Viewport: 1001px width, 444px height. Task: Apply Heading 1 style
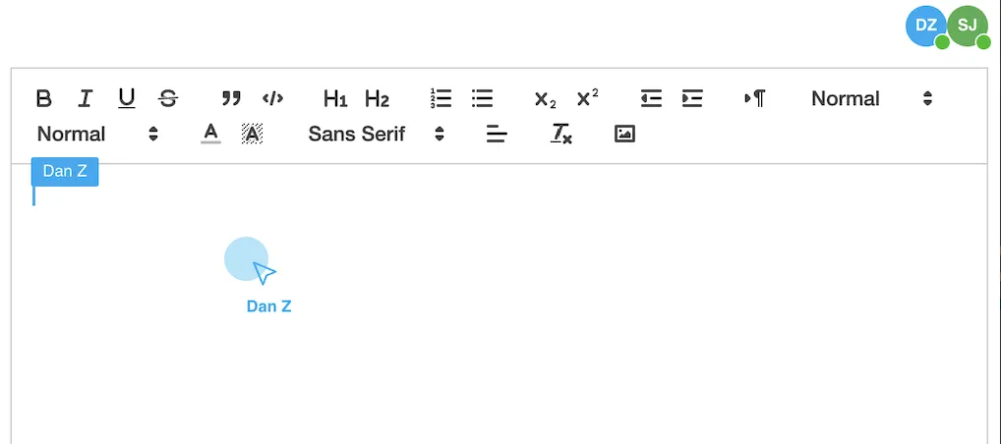335,99
